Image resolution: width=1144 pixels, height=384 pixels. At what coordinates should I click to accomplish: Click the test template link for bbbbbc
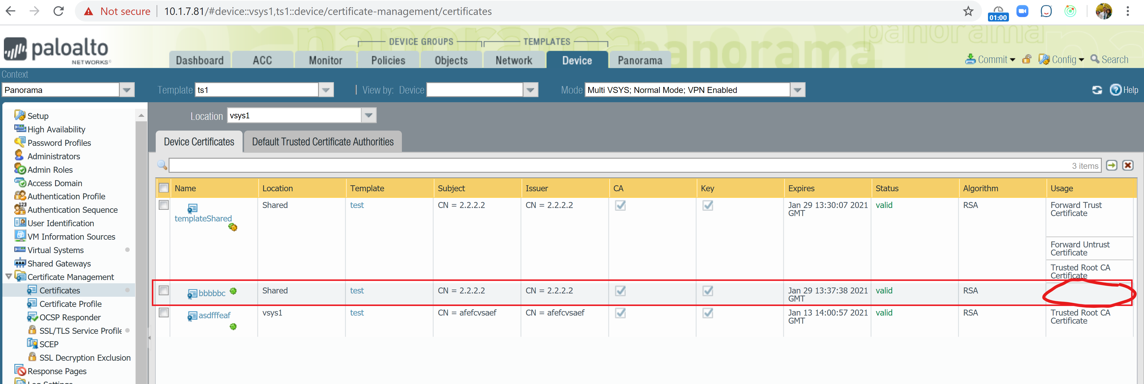pyautogui.click(x=357, y=290)
